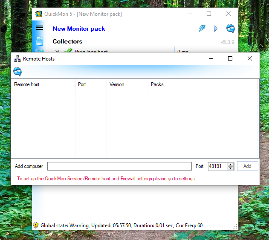This screenshot has width=269, height=240.
Task: Click the refresh icon in QuickMon header
Action: 231,29
